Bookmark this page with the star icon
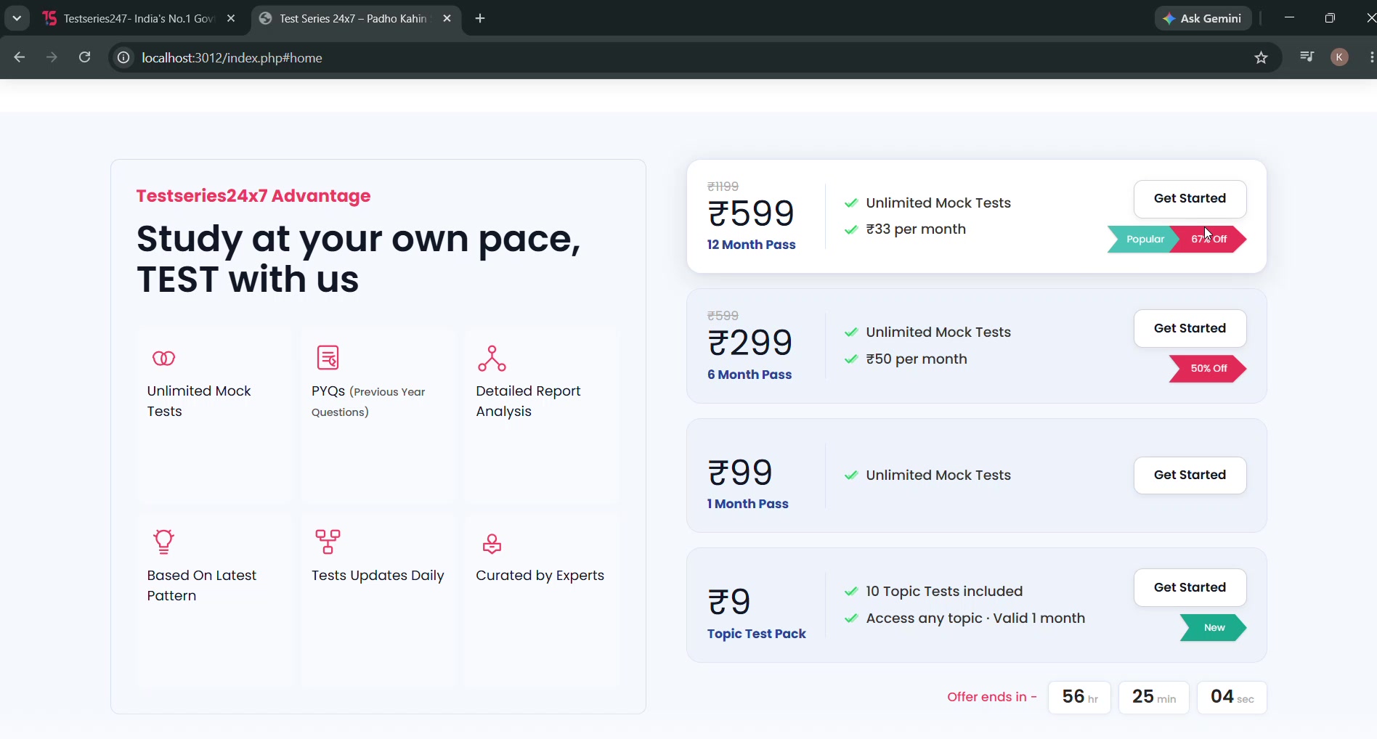 [x=1261, y=57]
